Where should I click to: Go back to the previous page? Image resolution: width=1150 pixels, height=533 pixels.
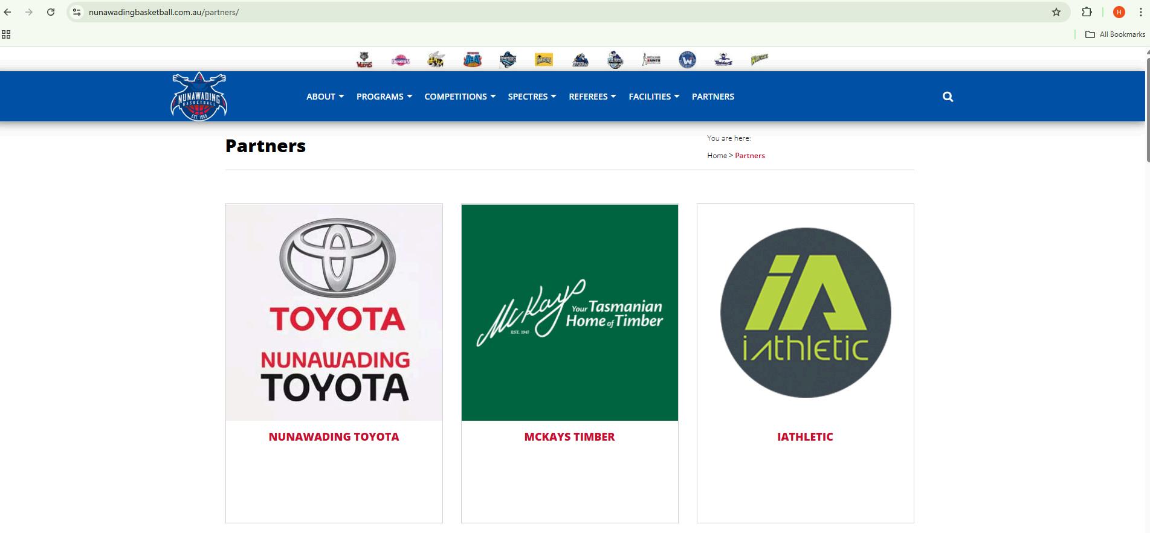coord(8,12)
